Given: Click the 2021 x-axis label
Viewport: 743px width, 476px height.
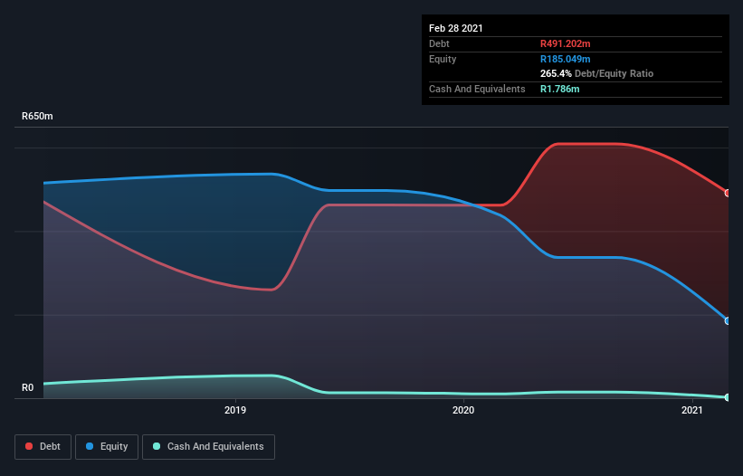Looking at the screenshot, I should 691,410.
